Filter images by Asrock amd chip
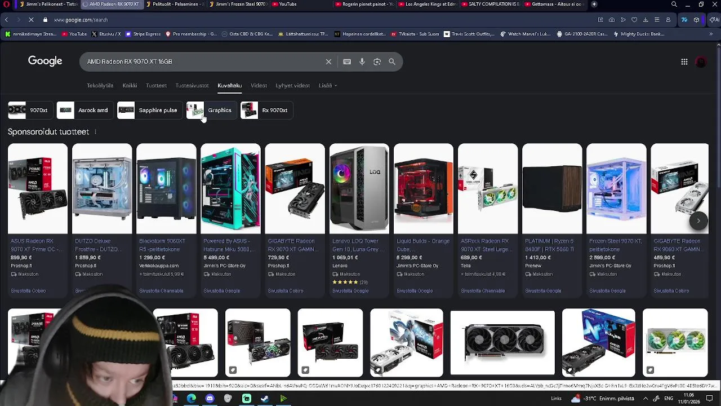 (x=84, y=110)
